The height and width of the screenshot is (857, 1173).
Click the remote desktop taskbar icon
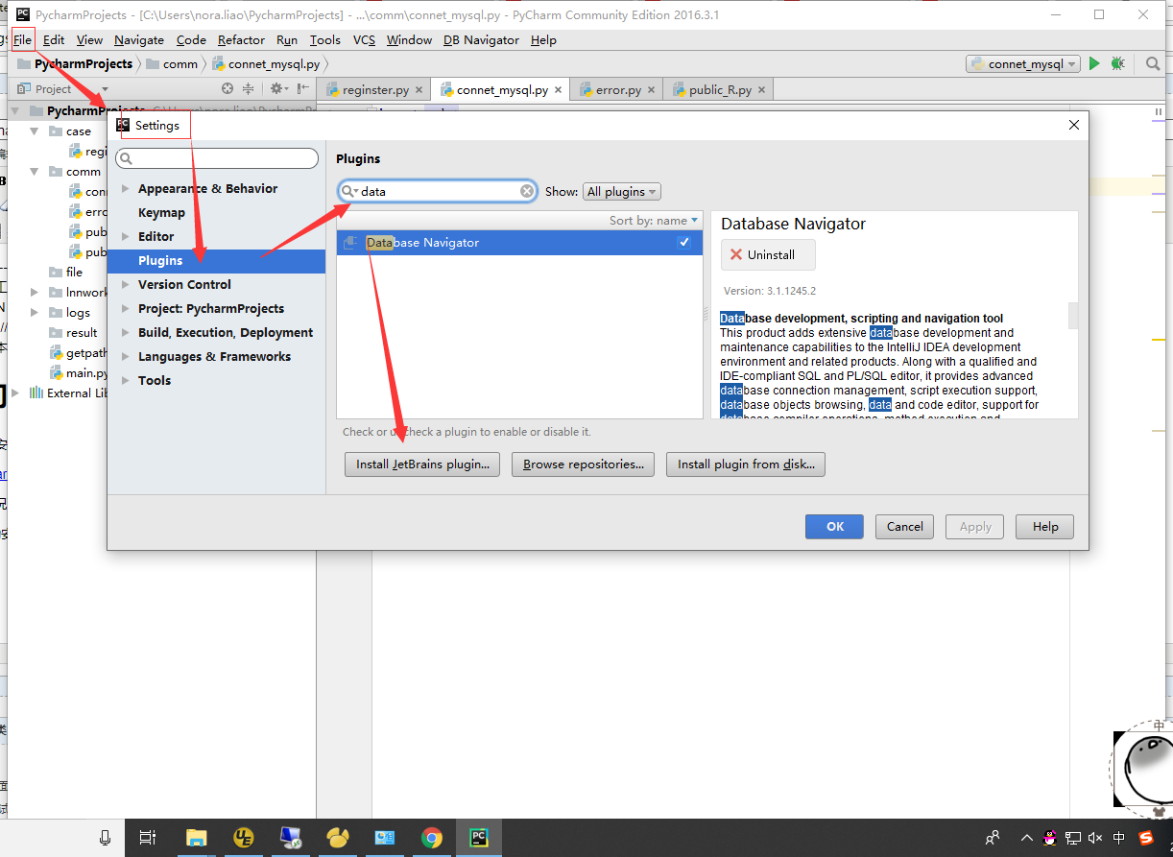[290, 838]
